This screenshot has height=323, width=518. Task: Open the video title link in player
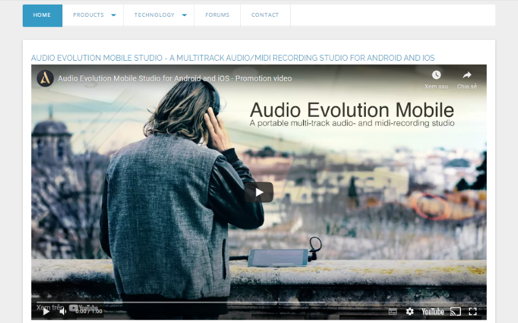175,78
